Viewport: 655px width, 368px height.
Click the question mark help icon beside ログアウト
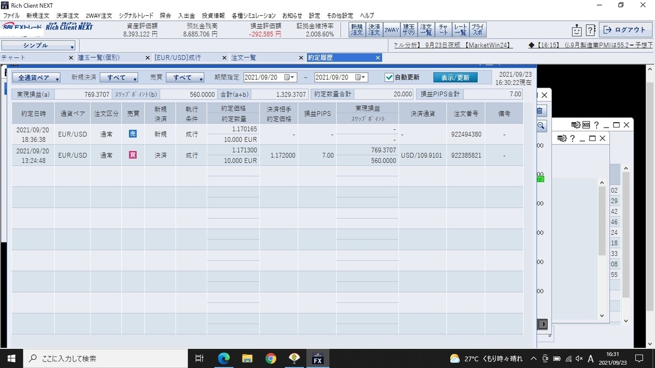point(591,30)
